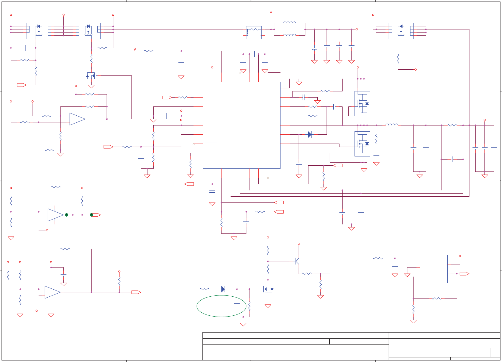Image resolution: width=502 pixels, height=362 pixels.
Task: Click the small diode symbol feeding the op-amp output
Action: (x=91, y=75)
